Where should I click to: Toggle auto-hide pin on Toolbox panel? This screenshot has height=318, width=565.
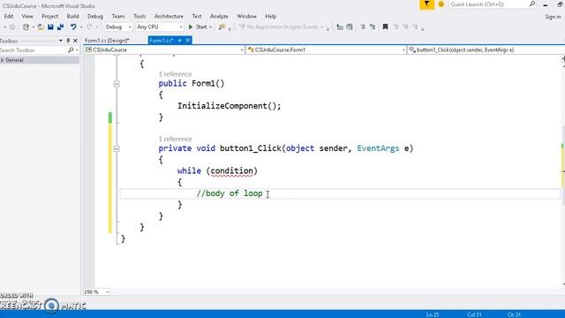(x=68, y=41)
